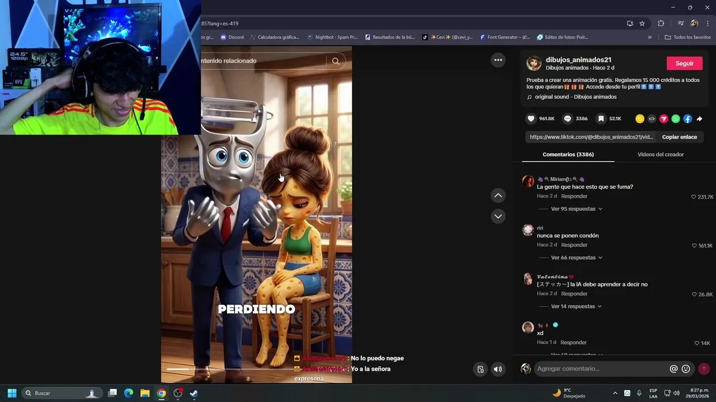Expand Ver 14 respuestas replies
716x402 pixels.
pyautogui.click(x=576, y=307)
